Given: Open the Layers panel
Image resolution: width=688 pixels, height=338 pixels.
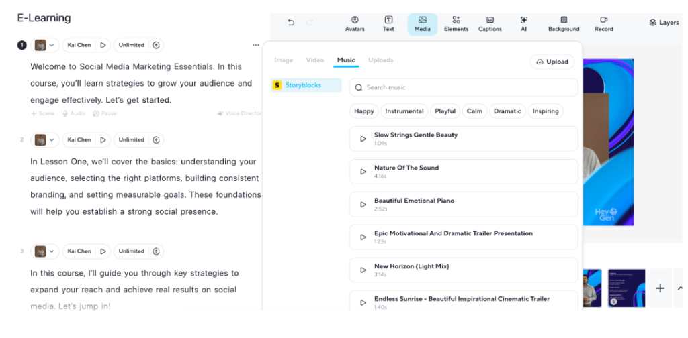Looking at the screenshot, I should [663, 23].
